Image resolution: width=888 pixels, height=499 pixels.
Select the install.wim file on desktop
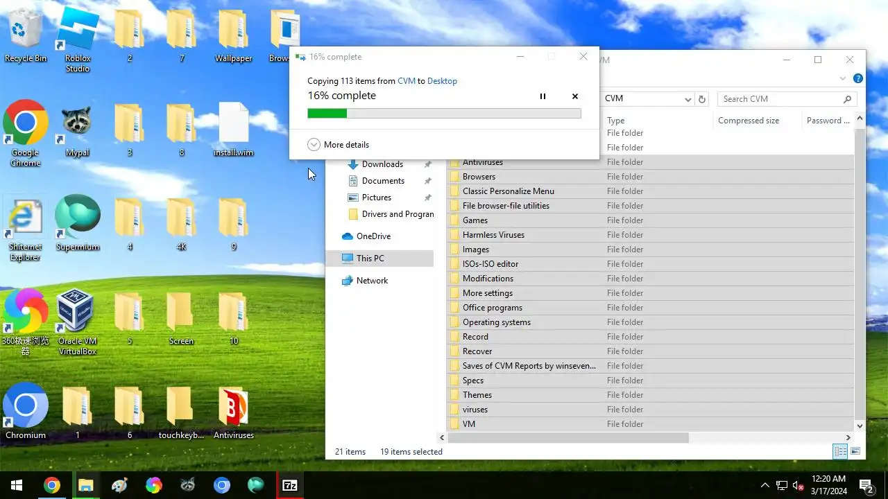(x=234, y=130)
